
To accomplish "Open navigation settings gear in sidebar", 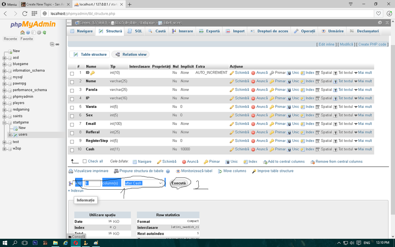I will (x=39, y=32).
